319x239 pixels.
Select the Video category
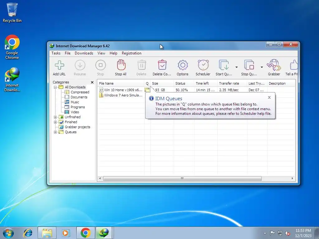point(75,112)
